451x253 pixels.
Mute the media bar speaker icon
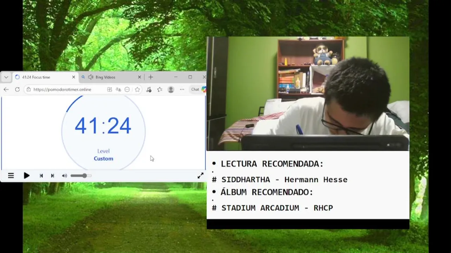point(64,176)
